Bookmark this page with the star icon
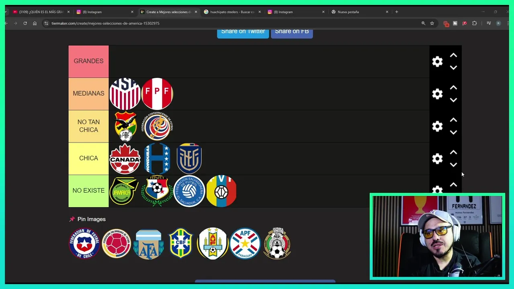This screenshot has height=289, width=514. [x=432, y=23]
